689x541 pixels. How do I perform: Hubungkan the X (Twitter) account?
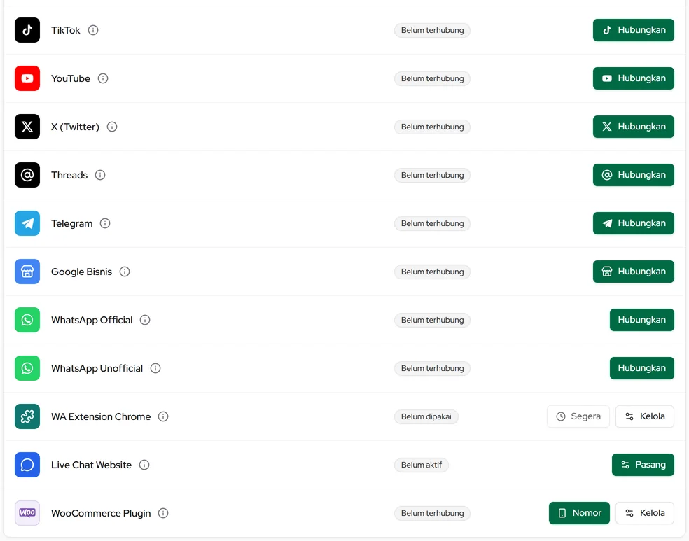click(x=633, y=127)
